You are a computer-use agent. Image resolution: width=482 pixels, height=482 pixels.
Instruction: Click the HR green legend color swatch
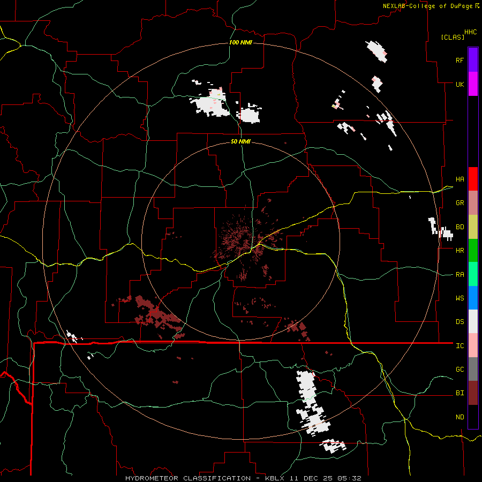pyautogui.click(x=473, y=251)
